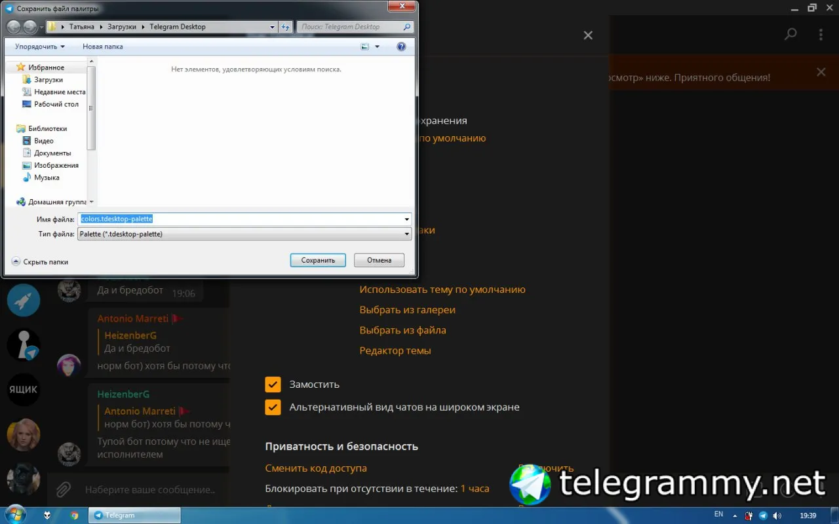Click the Выбрать из файла link
This screenshot has width=839, height=524.
click(x=402, y=330)
